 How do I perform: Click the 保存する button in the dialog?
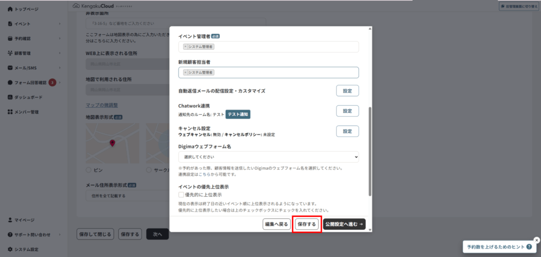point(307,224)
